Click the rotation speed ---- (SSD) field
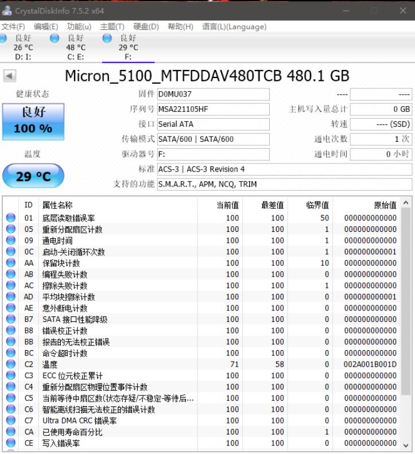Image resolution: width=415 pixels, height=454 pixels. click(x=381, y=124)
